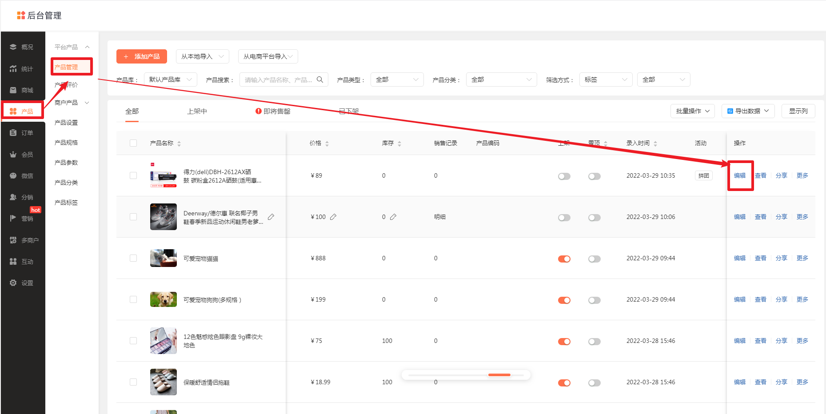Image resolution: width=826 pixels, height=414 pixels.
Task: Open the 产品分类 全部 dropdown
Action: point(502,80)
